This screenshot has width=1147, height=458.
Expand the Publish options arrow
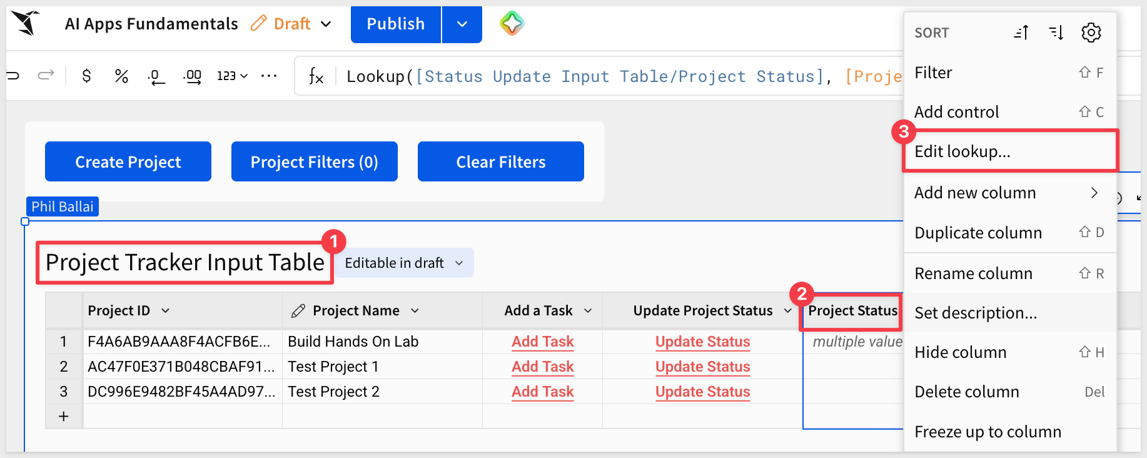point(462,24)
